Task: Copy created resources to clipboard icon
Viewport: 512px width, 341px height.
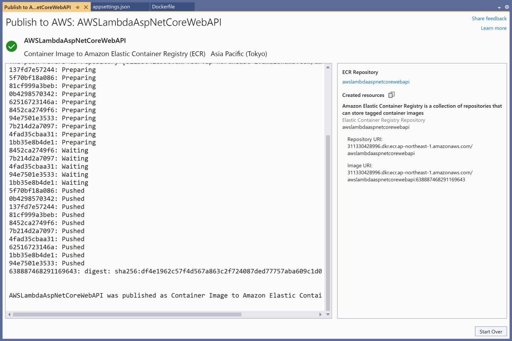Action: click(391, 95)
